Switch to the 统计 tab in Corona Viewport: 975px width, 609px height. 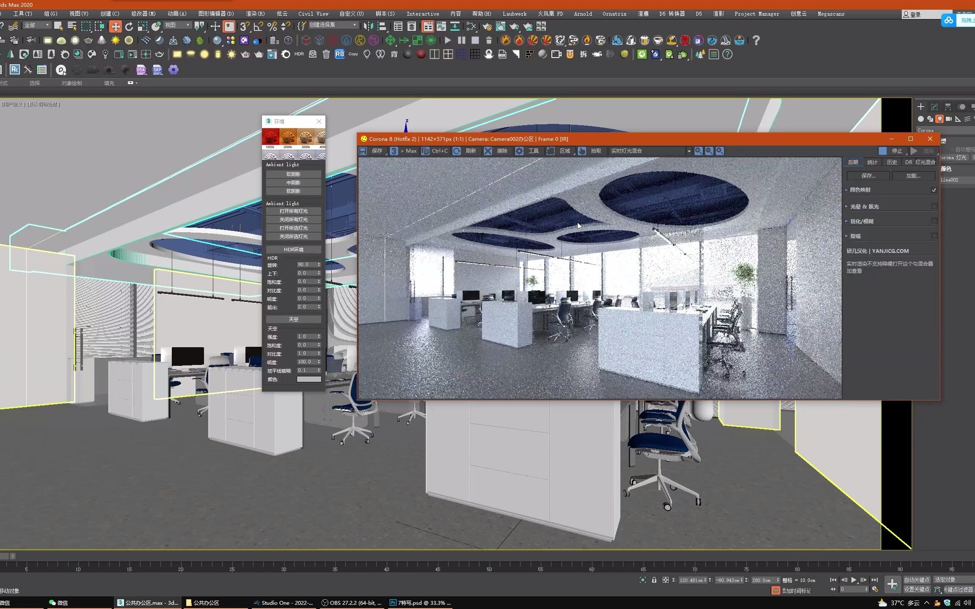(x=872, y=162)
